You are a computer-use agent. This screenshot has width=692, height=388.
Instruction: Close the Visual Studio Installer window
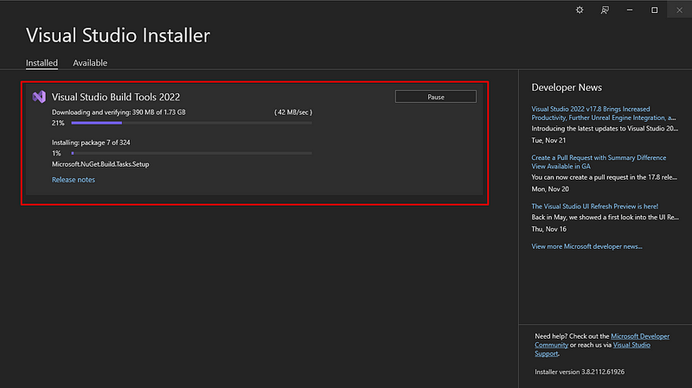tap(680, 10)
